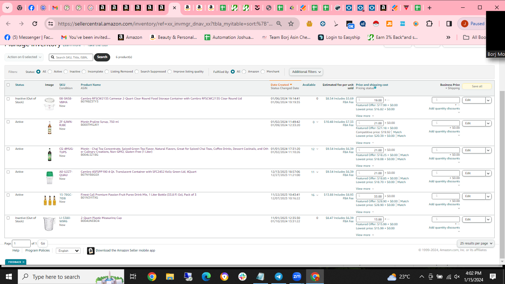
Task: Click the Search button
Action: [x=102, y=57]
